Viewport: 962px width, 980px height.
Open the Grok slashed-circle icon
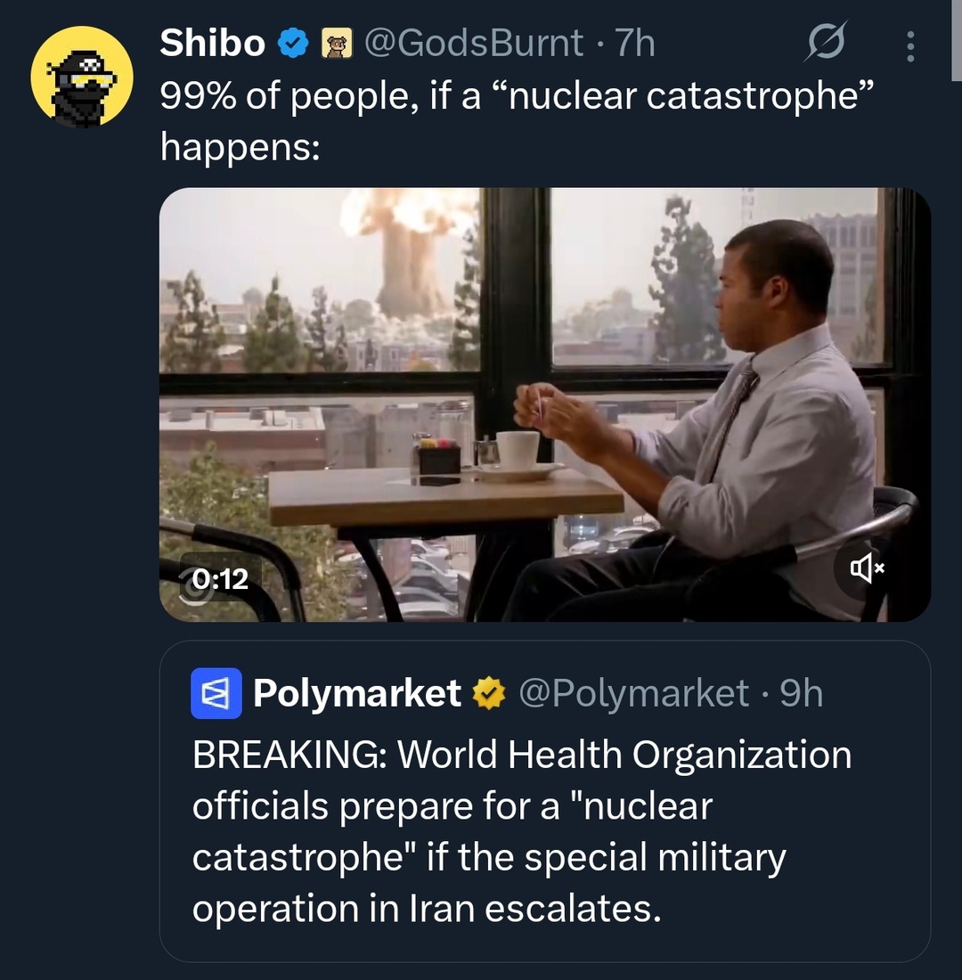(x=827, y=43)
